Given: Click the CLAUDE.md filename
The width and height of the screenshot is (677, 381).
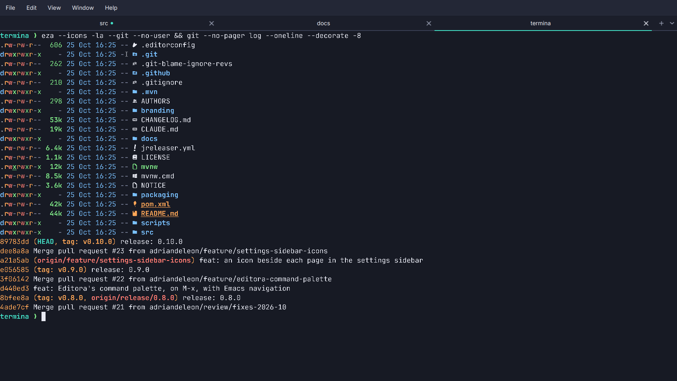Looking at the screenshot, I should tap(159, 129).
